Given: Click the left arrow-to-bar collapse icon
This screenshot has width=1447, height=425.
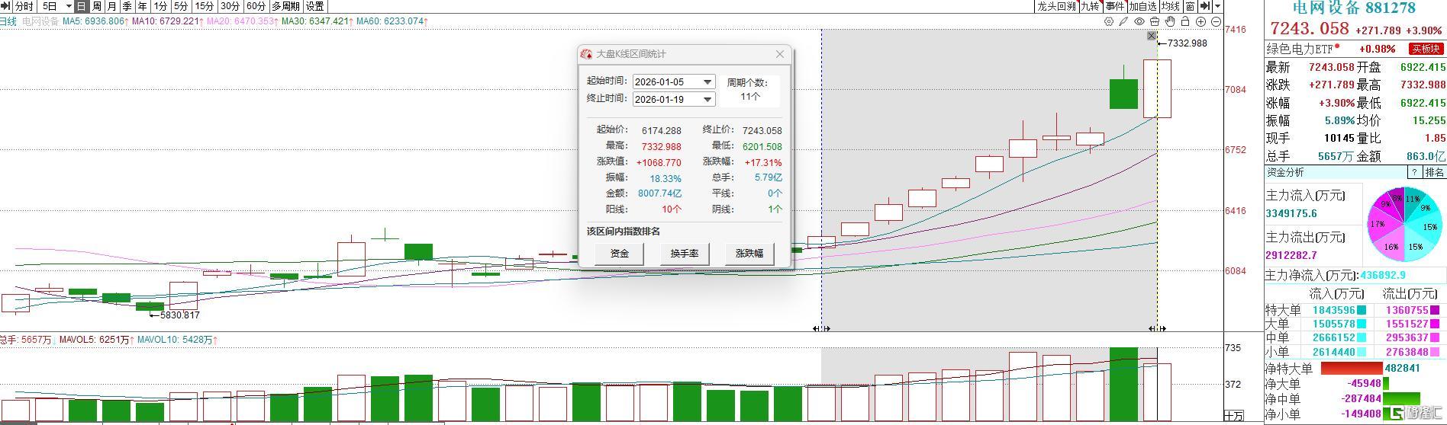Looking at the screenshot, I should [6, 6].
